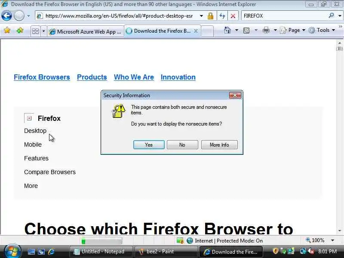Screen dimensions: 344x258
Task: Expand the address bar history dropdown
Action: pos(201,16)
